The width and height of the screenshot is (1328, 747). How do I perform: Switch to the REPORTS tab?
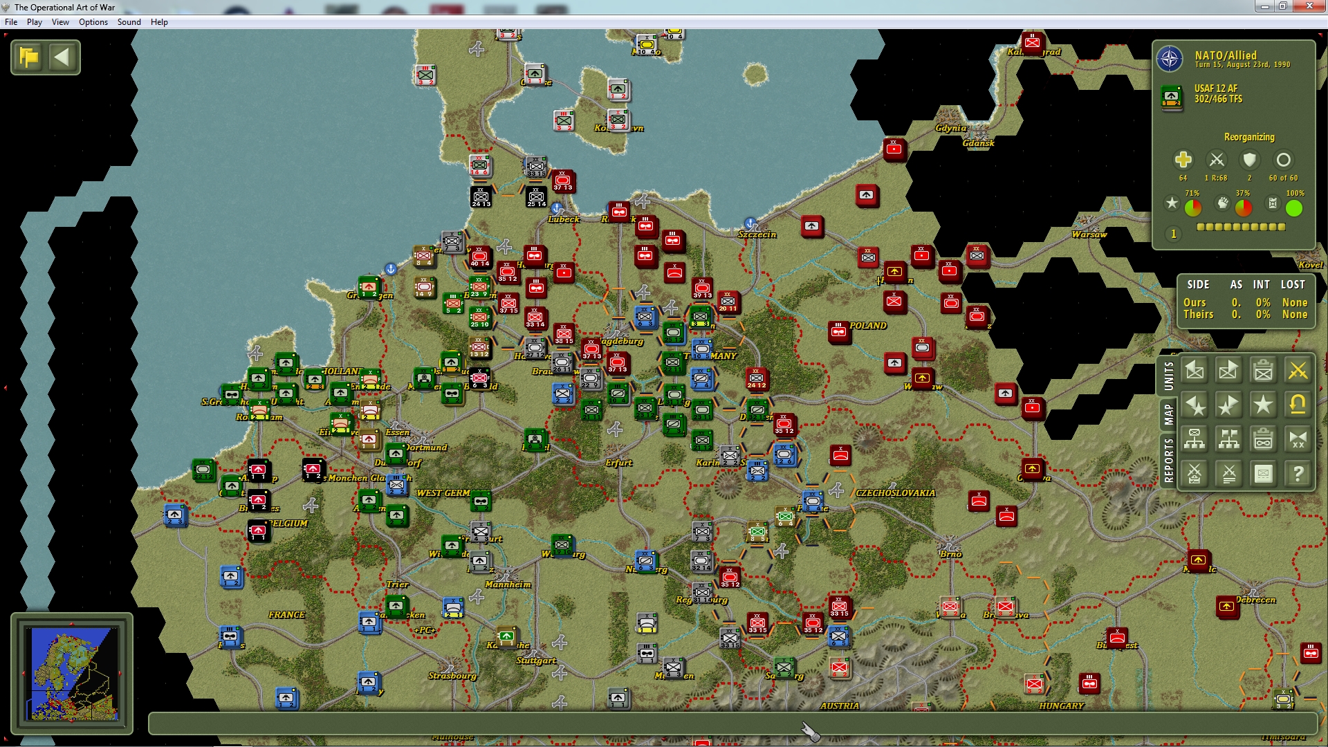1168,460
